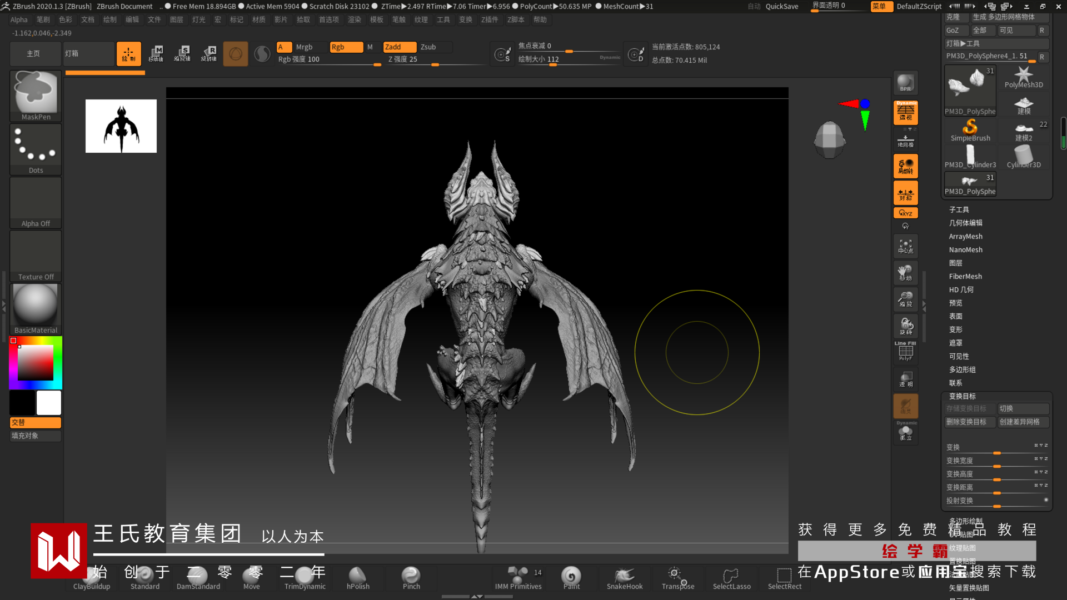Open the Z插件 plugin menu
1067x600 pixels.
490,19
